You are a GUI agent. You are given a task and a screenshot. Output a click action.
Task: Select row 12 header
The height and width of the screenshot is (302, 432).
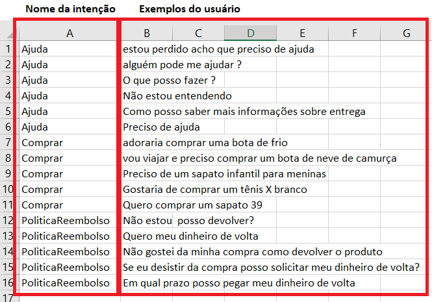coord(8,221)
